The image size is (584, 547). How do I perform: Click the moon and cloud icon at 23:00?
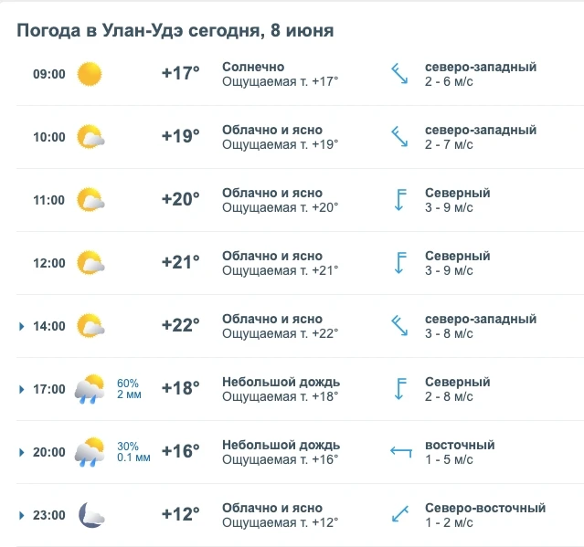click(91, 515)
